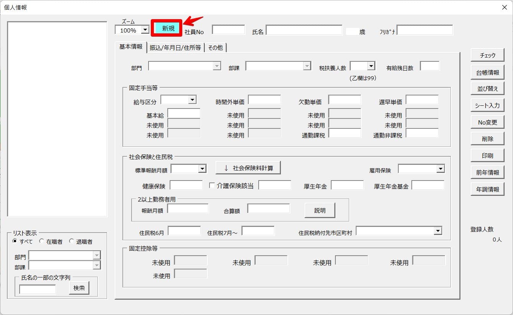Click the 氏名の一部の文字列 search box
Viewport: 513px width, 315px height.
coord(38,289)
